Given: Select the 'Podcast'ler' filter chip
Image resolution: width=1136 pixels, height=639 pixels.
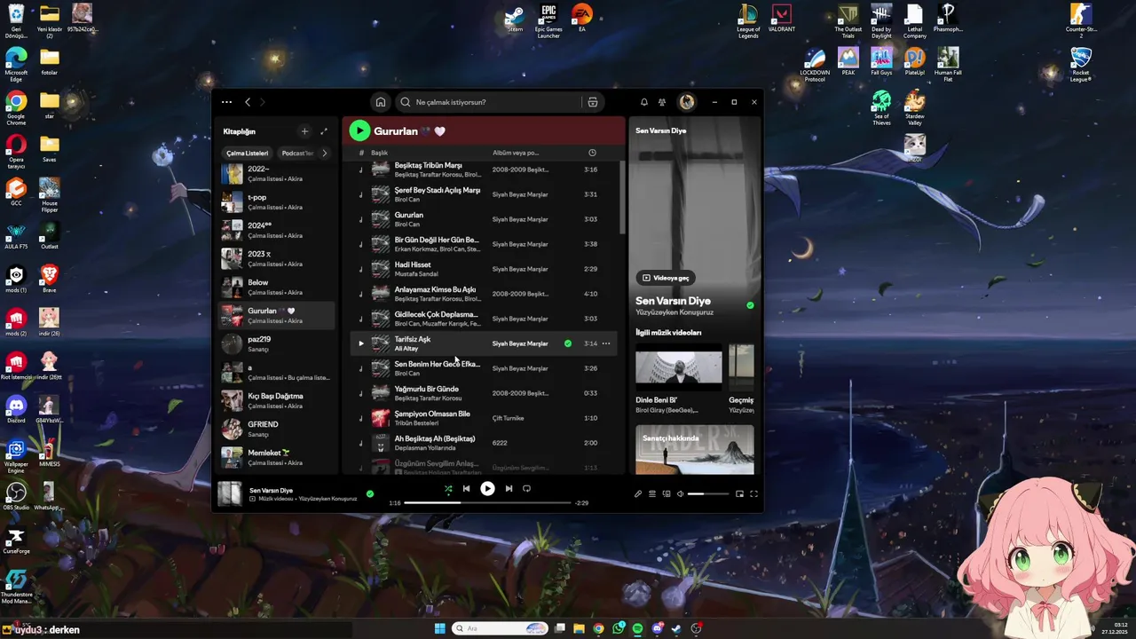Looking at the screenshot, I should (x=296, y=153).
